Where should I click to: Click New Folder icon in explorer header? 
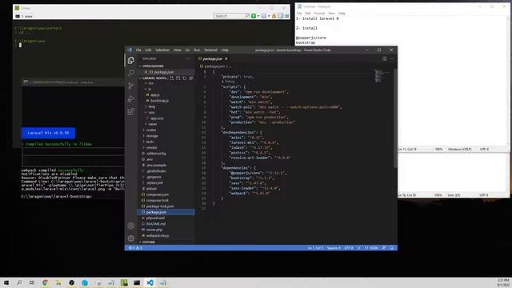pos(178,78)
